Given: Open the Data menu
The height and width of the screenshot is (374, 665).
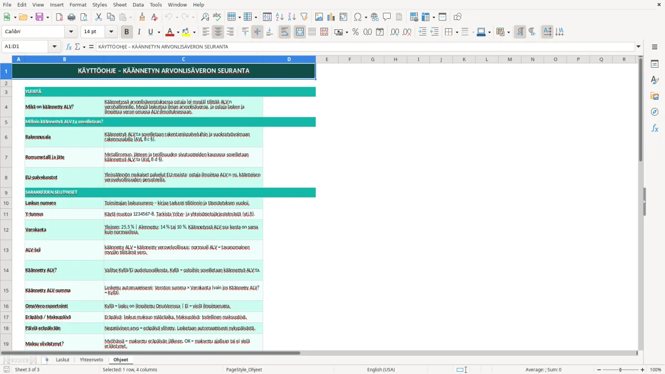Looking at the screenshot, I should (x=138, y=4).
